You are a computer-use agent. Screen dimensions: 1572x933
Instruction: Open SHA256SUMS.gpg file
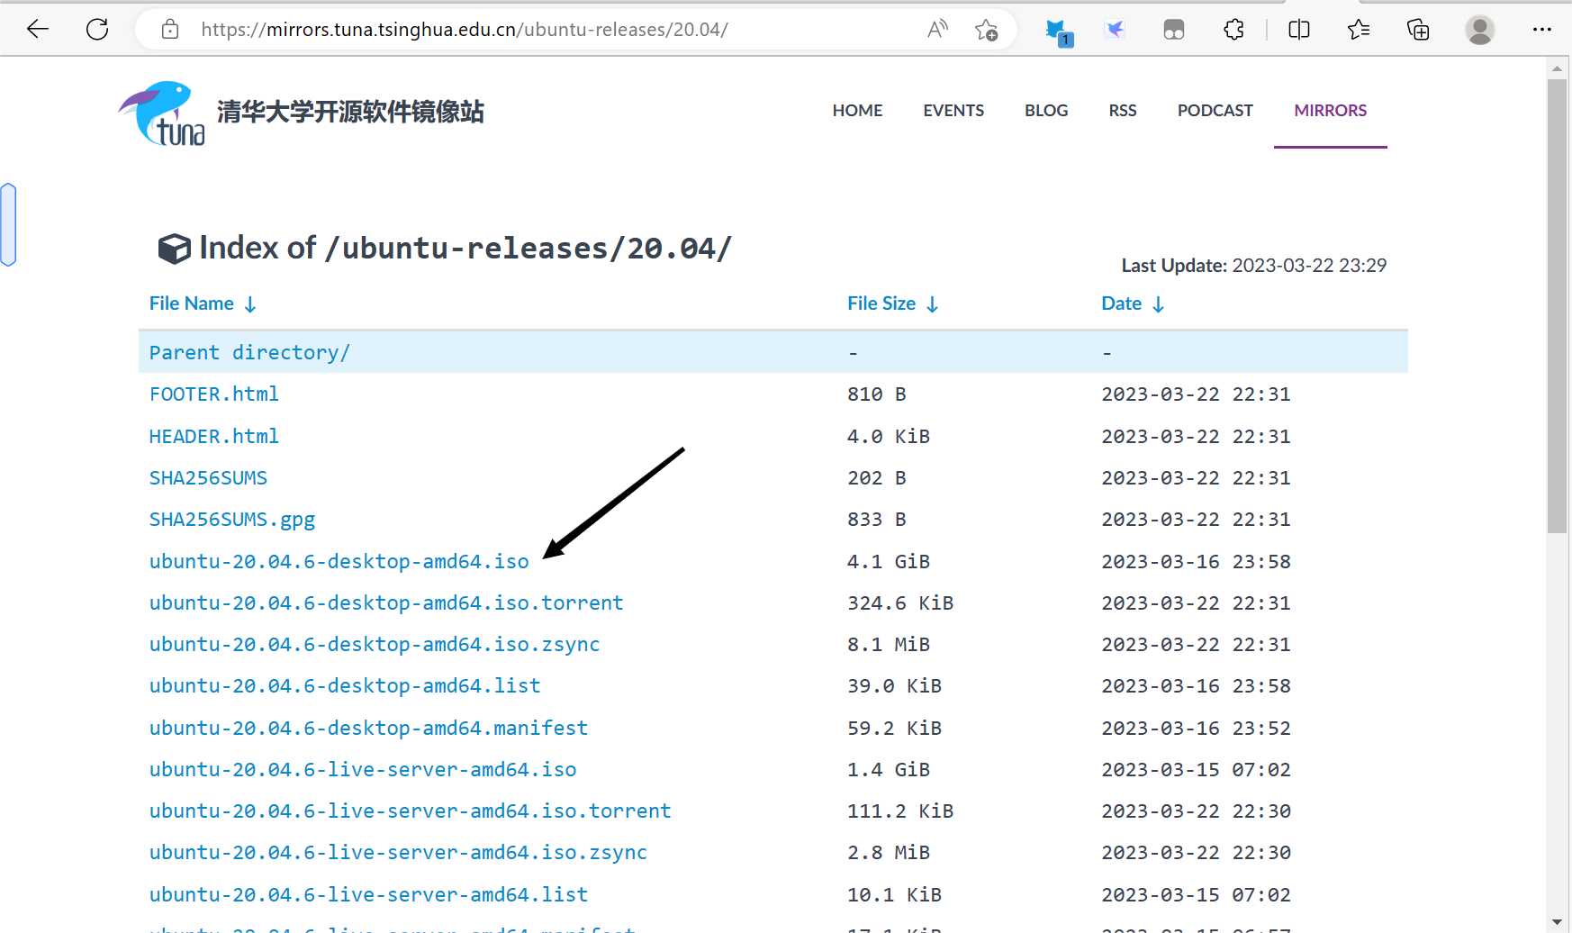pos(232,520)
